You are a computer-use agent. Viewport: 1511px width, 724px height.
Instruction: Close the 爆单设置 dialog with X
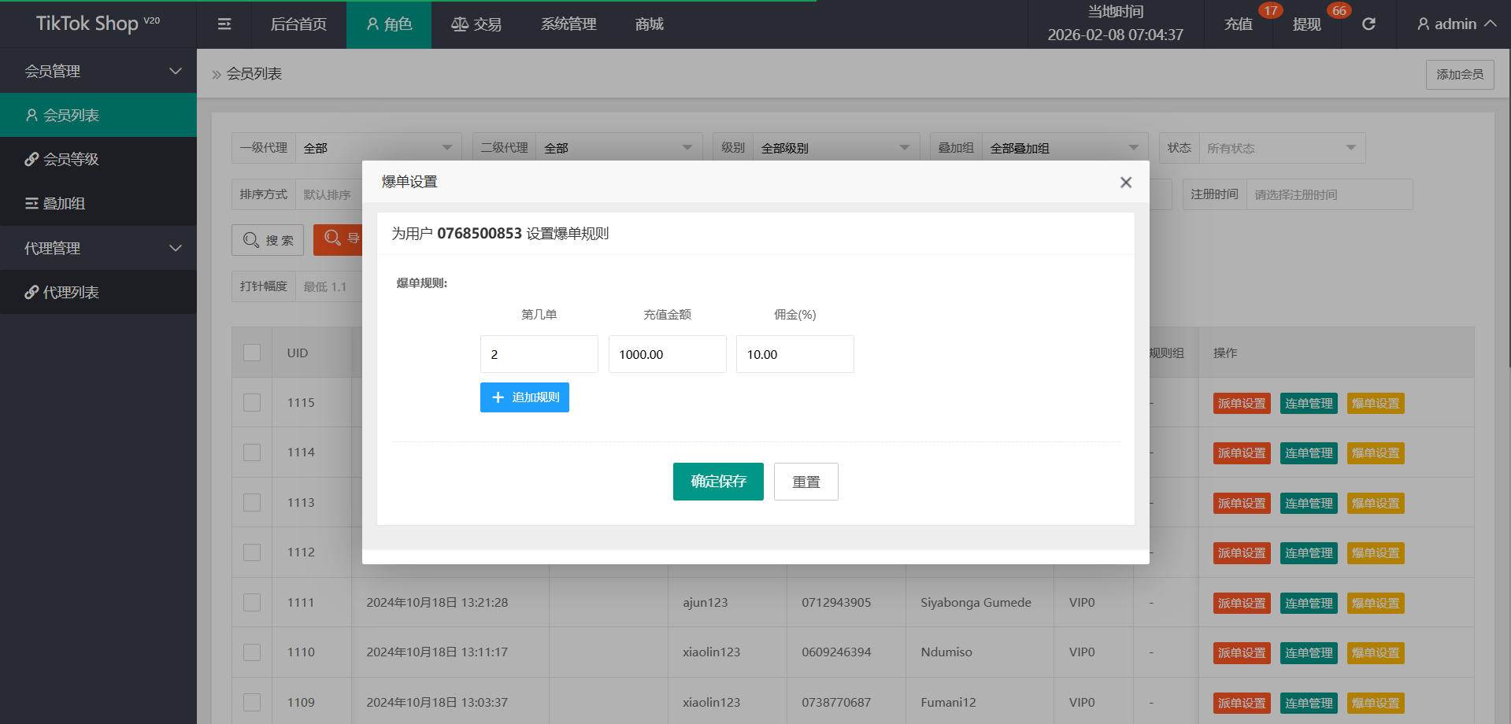pyautogui.click(x=1125, y=183)
